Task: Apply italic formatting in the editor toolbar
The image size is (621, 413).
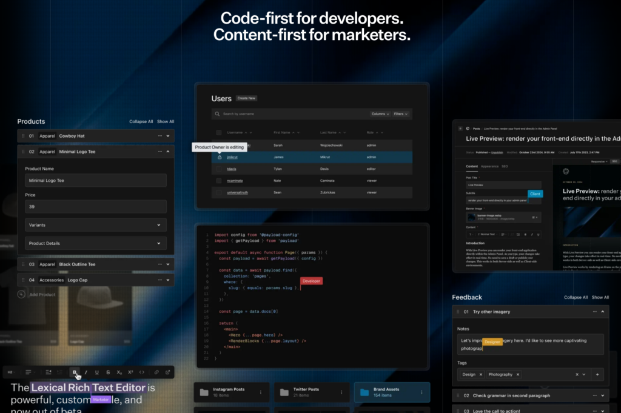Action: click(86, 372)
